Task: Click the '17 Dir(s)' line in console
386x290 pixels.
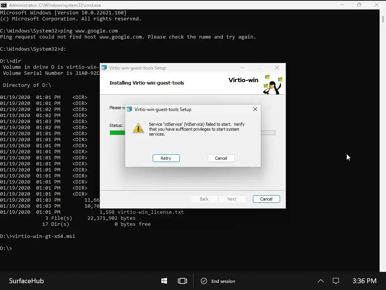Action: (56, 224)
